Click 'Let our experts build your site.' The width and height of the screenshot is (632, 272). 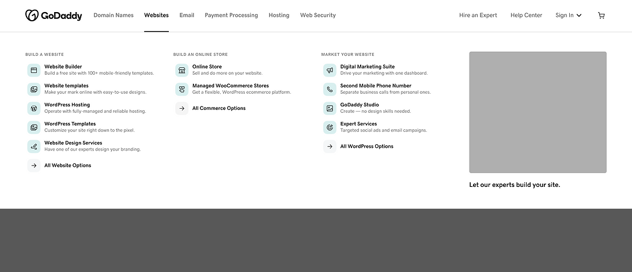(x=514, y=185)
